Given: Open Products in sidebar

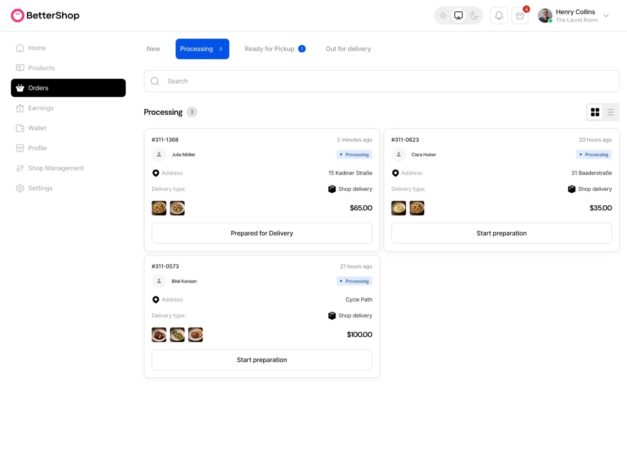Looking at the screenshot, I should (x=68, y=68).
